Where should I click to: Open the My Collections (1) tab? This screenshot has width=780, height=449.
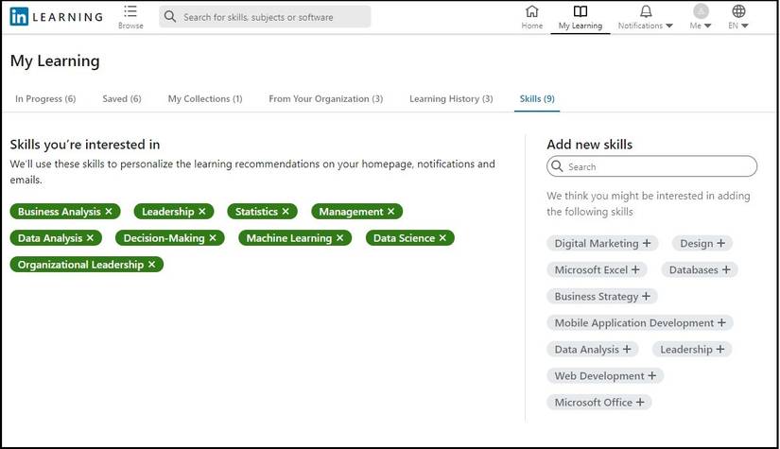tap(205, 98)
